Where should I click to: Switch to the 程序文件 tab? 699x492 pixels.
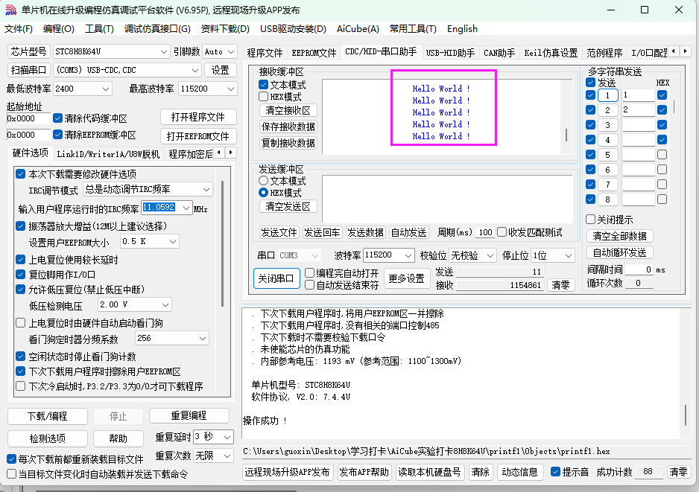pyautogui.click(x=265, y=53)
